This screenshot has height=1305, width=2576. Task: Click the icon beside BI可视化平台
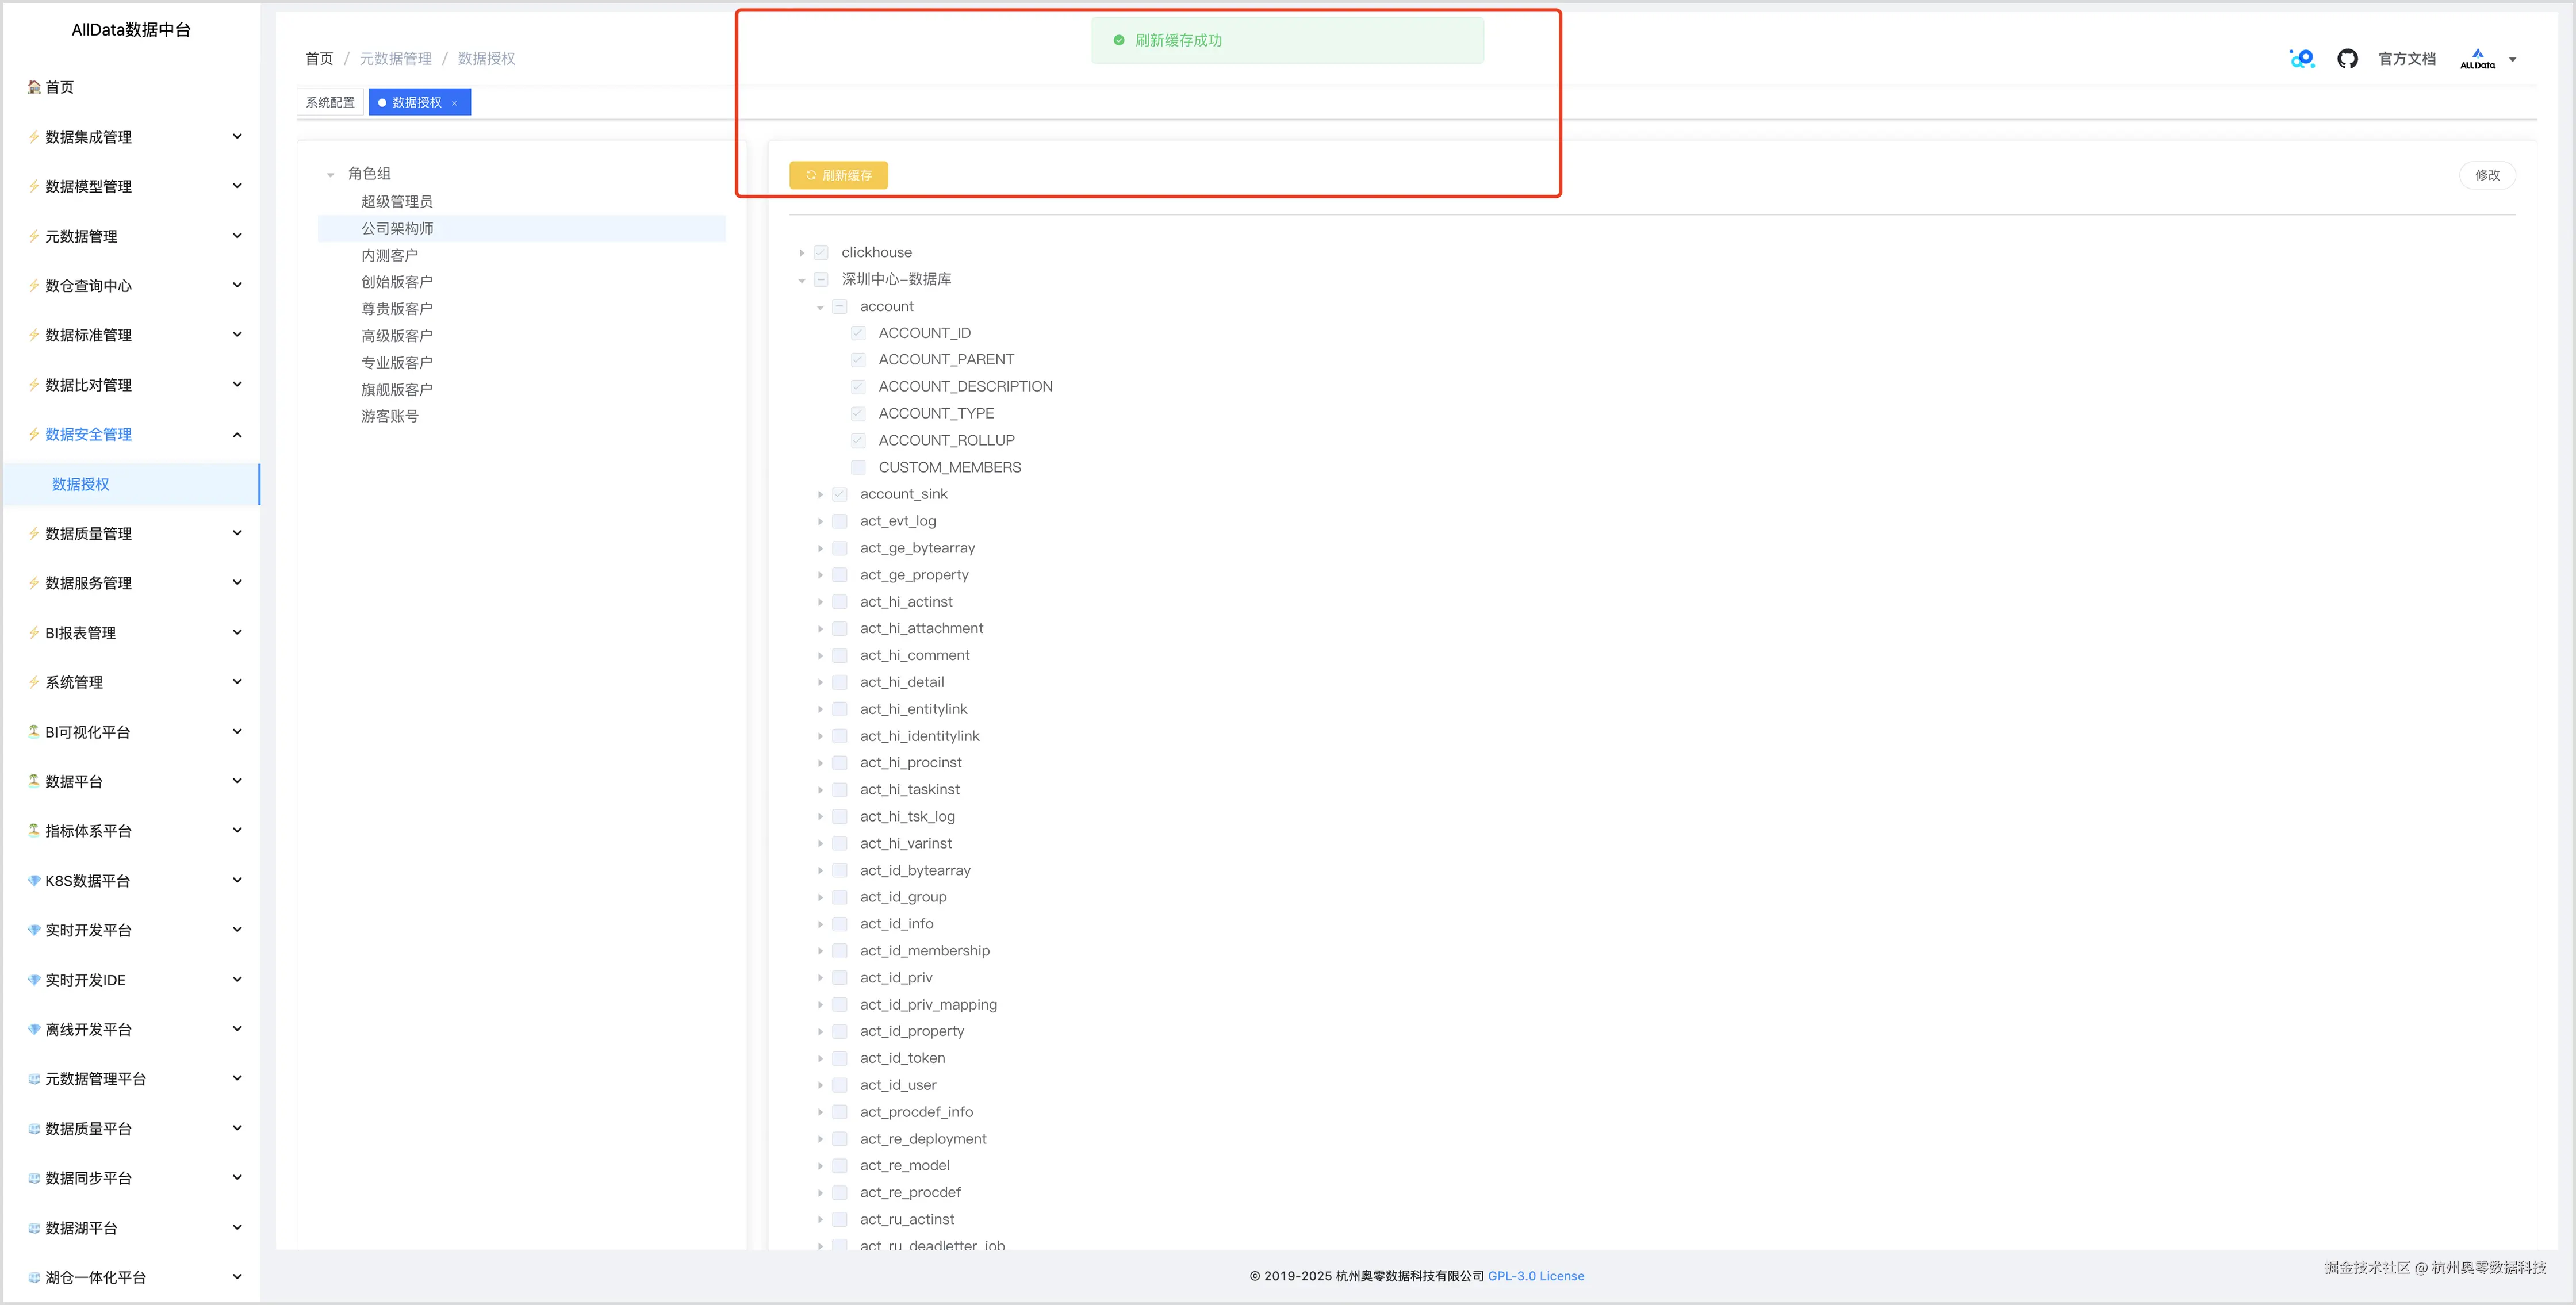[x=34, y=731]
